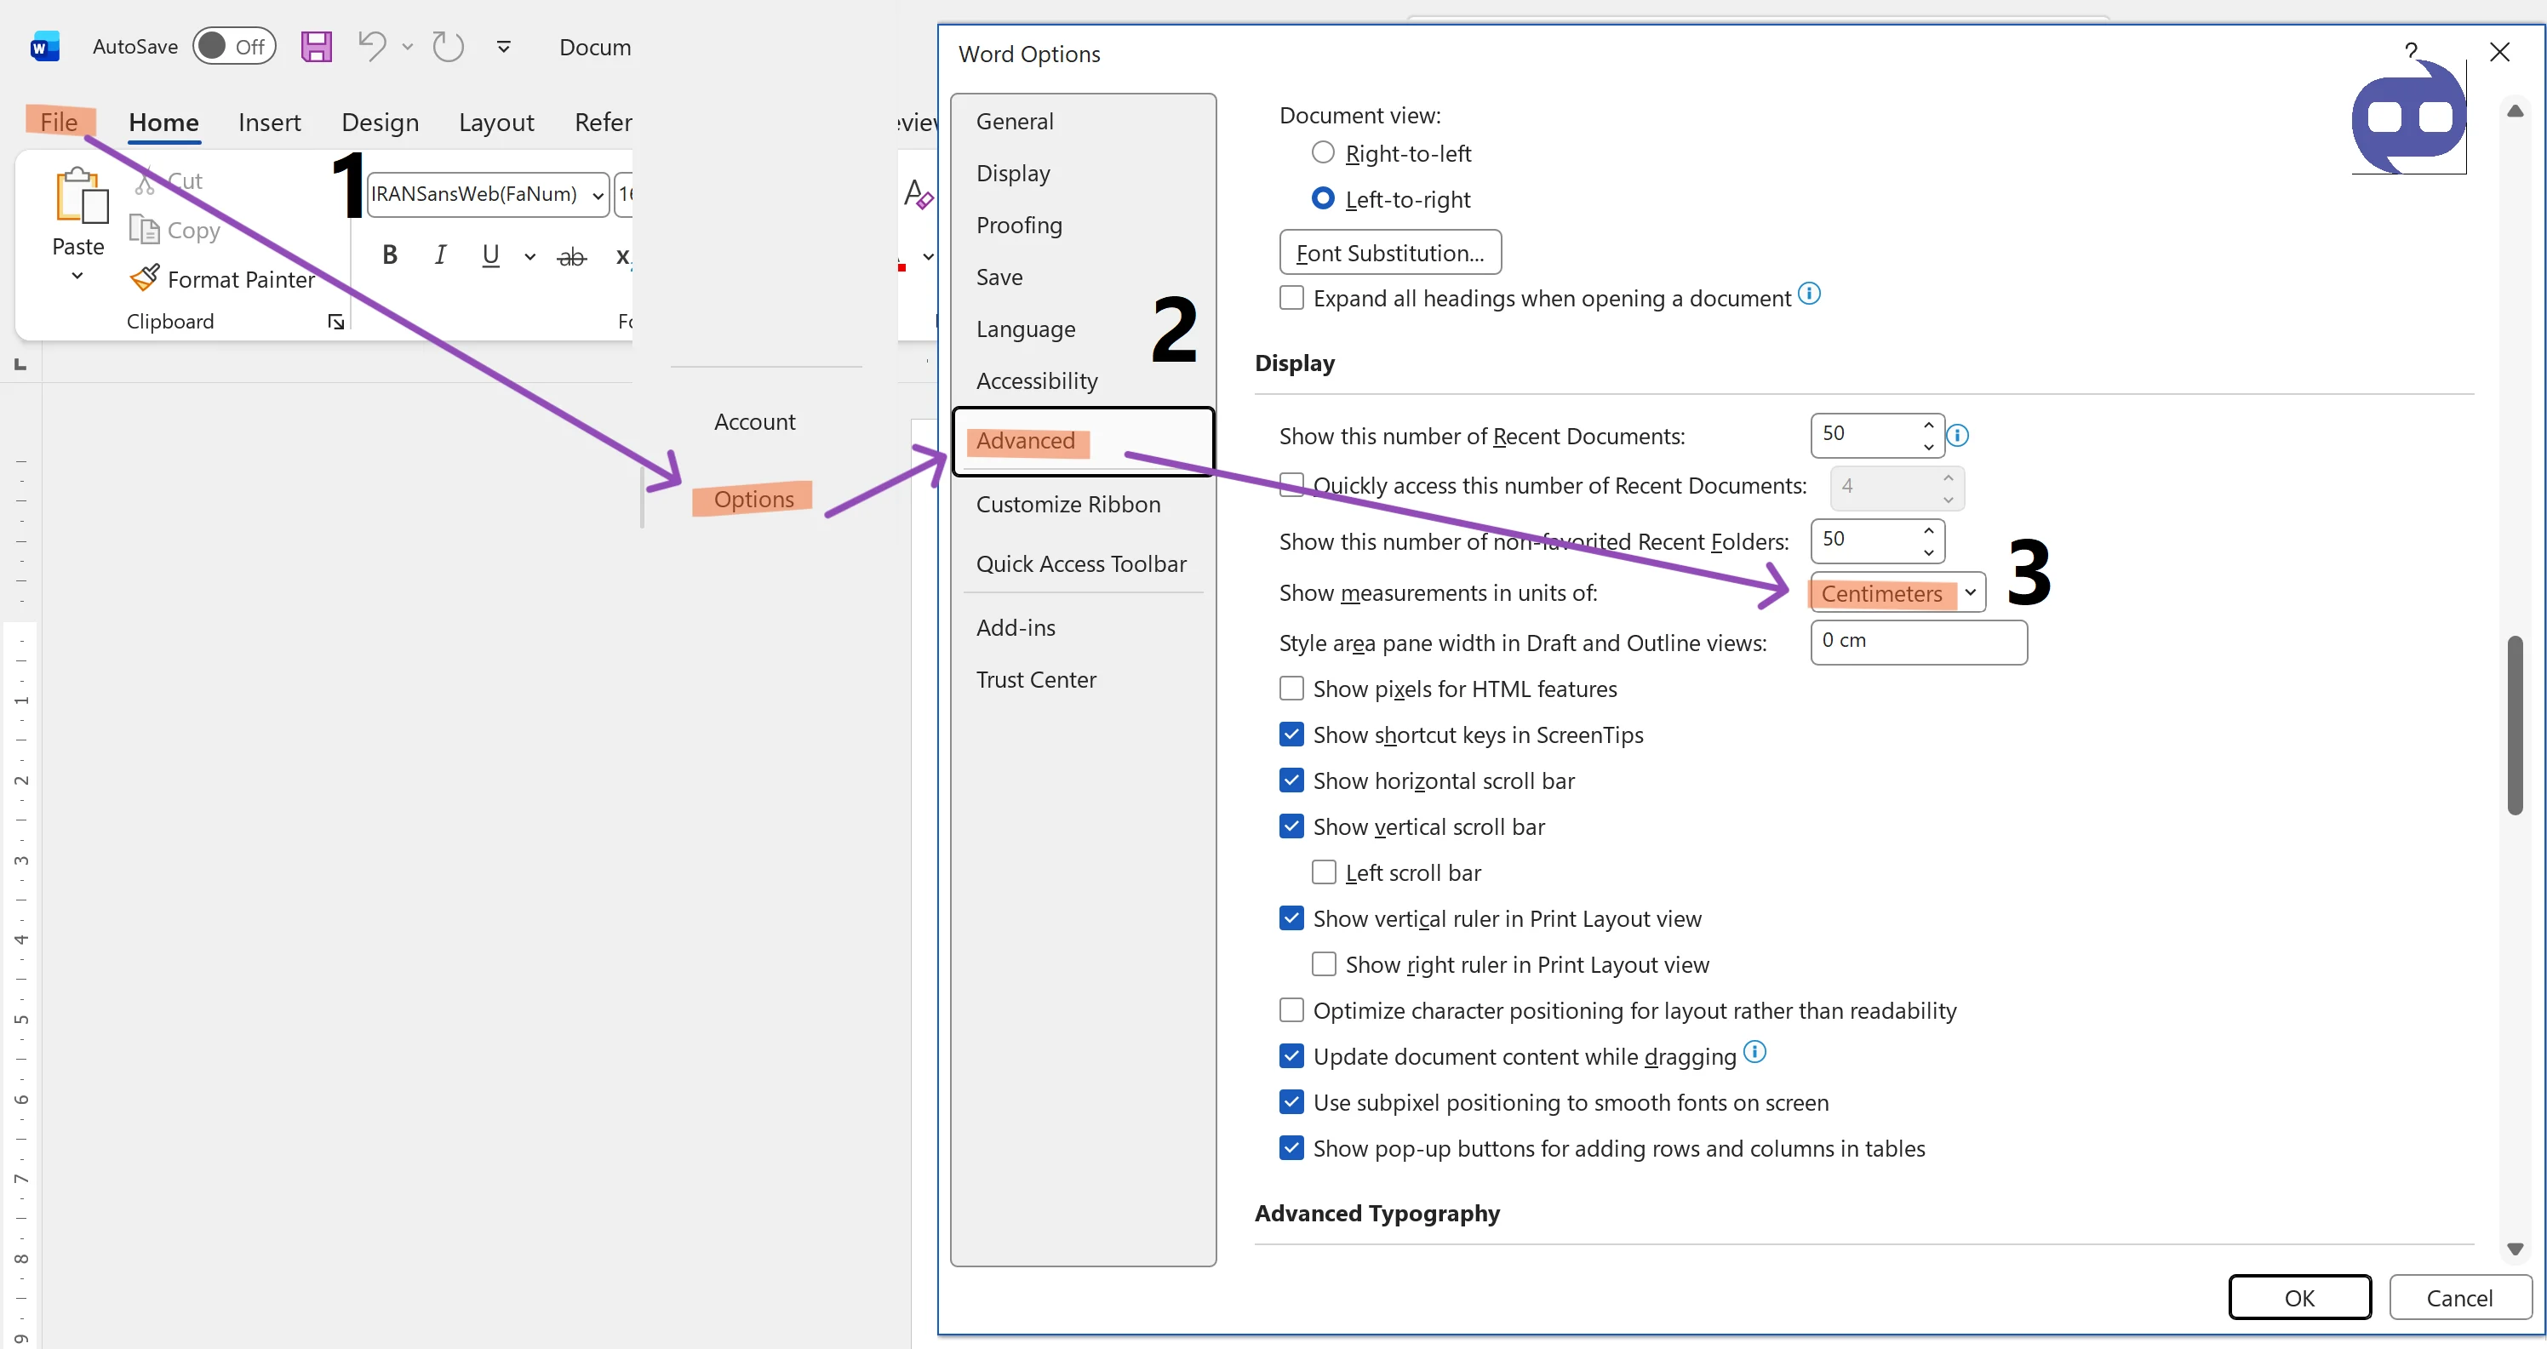Image resolution: width=2547 pixels, height=1349 pixels.
Task: Click info icon beside Update document content
Action: click(x=1754, y=1051)
